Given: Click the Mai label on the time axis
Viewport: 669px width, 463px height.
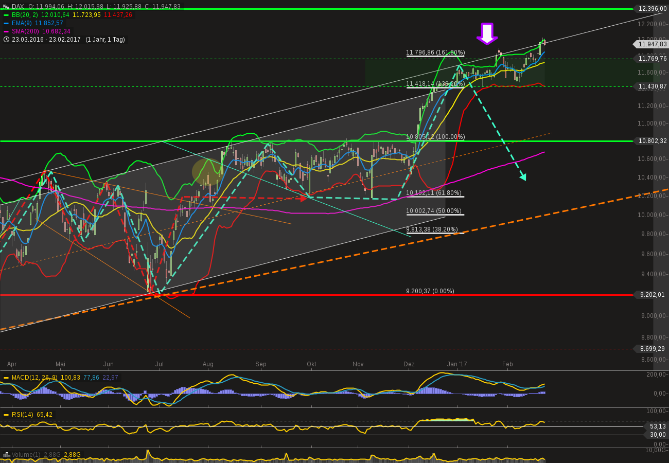Looking at the screenshot, I should [61, 364].
